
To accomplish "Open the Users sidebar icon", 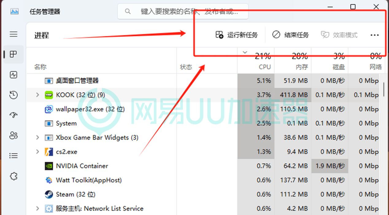I will pyautogui.click(x=13, y=135).
